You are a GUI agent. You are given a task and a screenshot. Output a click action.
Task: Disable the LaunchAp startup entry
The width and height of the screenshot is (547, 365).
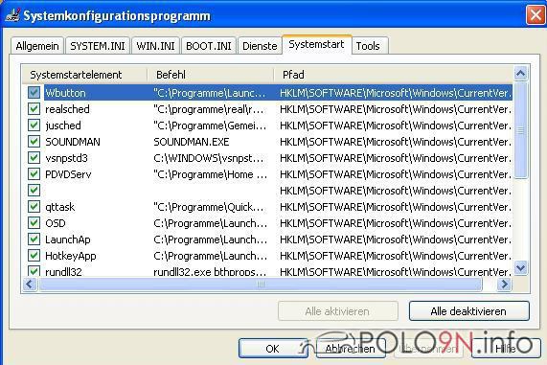pos(34,240)
